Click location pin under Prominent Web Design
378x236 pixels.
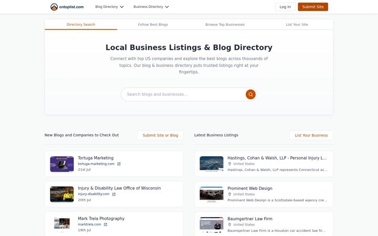(229, 194)
